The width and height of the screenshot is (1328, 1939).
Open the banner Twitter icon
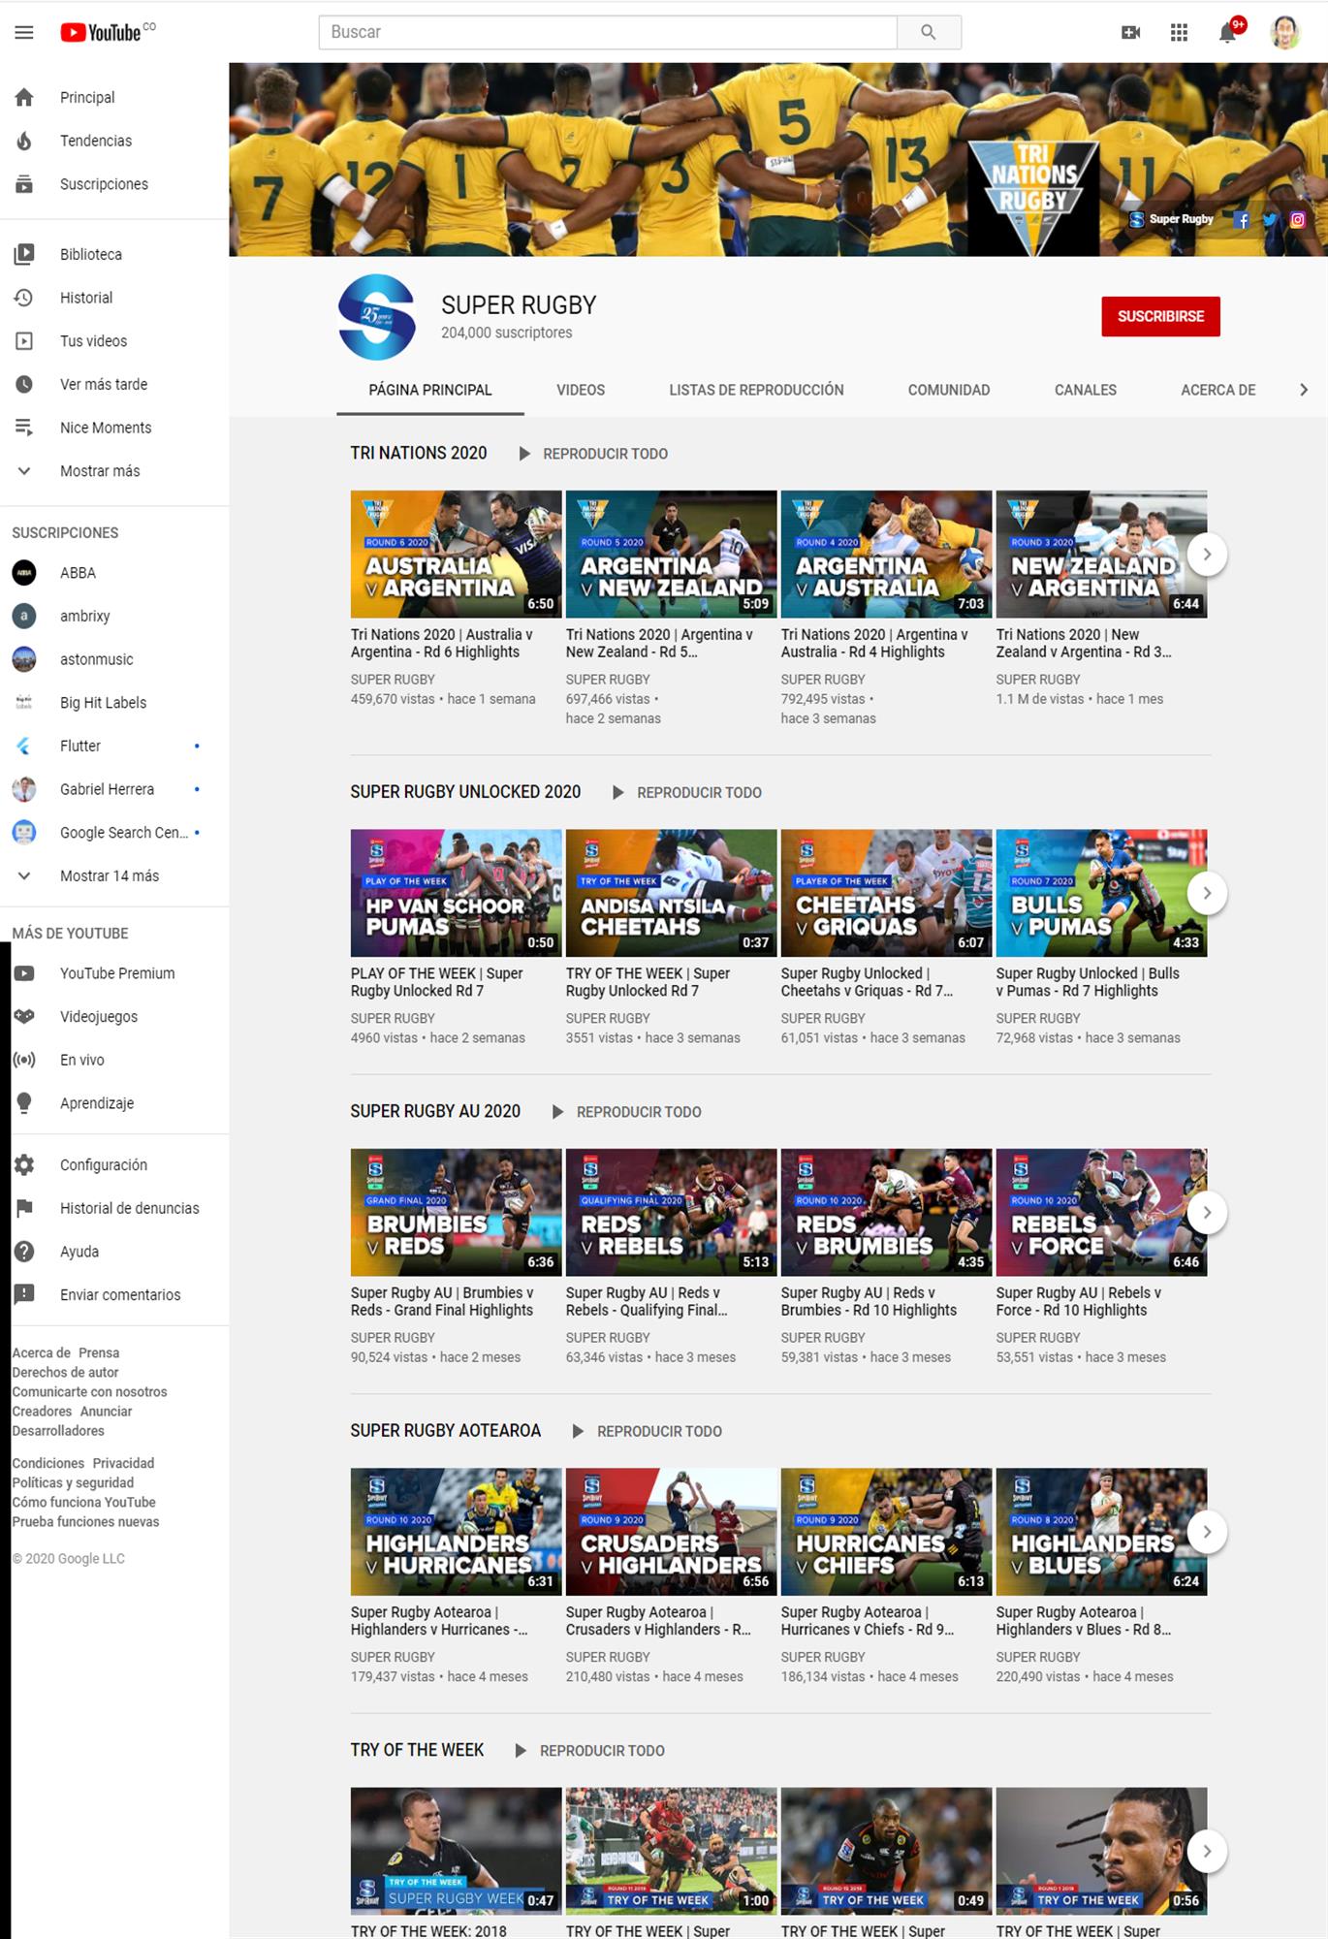[x=1270, y=220]
